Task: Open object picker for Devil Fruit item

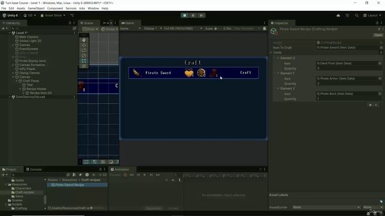Action: pyautogui.click(x=380, y=63)
